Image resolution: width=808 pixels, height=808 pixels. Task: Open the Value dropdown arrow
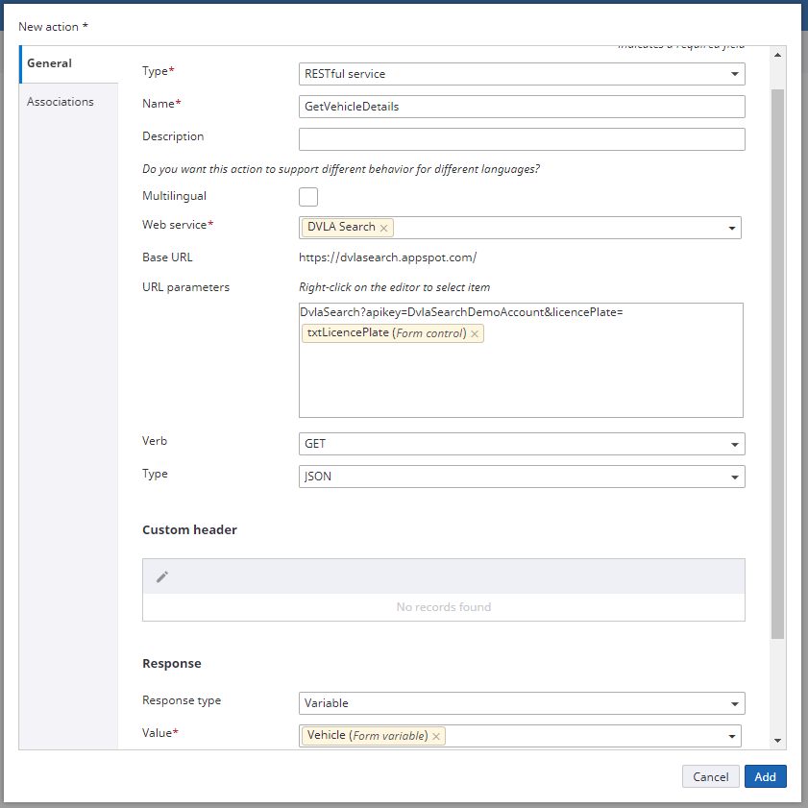(x=732, y=736)
